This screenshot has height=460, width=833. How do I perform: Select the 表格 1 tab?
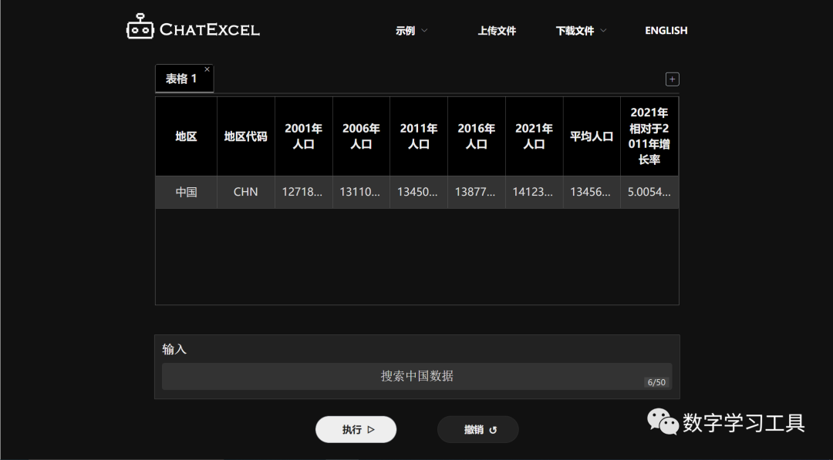181,79
